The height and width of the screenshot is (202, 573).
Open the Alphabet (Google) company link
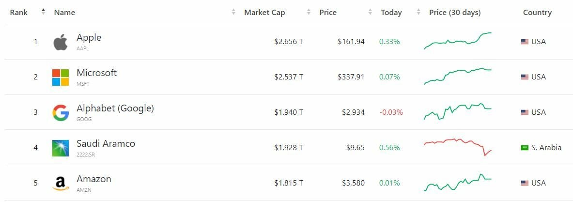point(115,109)
